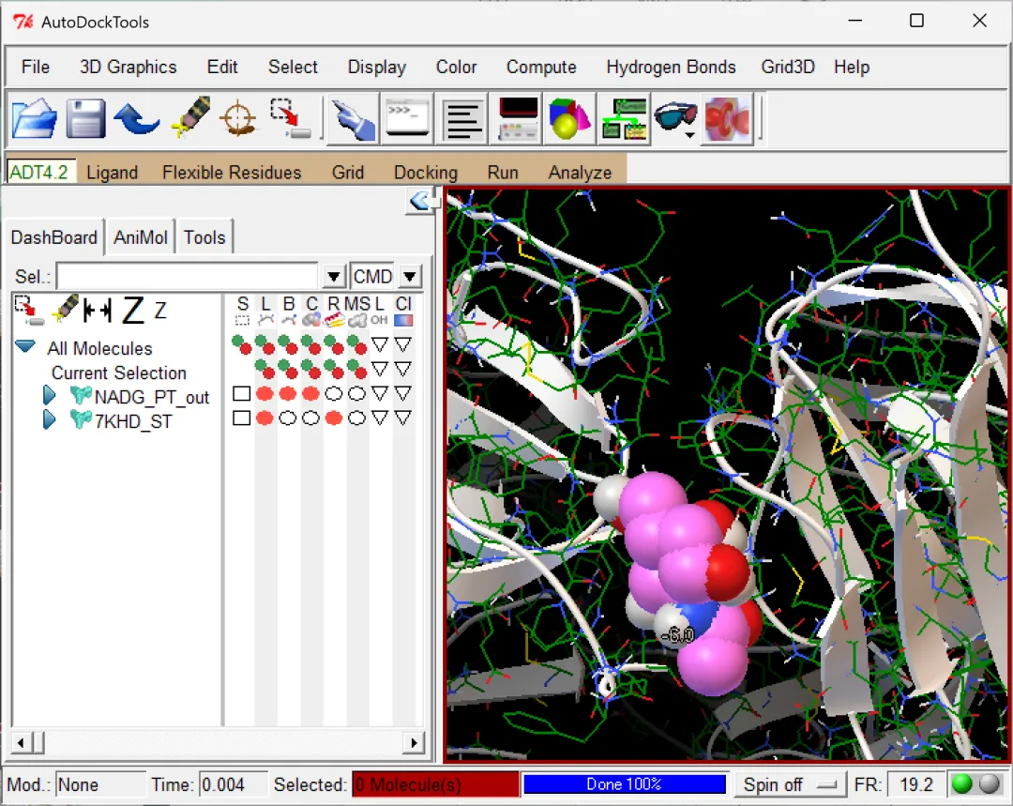This screenshot has height=806, width=1013.
Task: Click the large Z icon in dashboard
Action: tap(132, 311)
